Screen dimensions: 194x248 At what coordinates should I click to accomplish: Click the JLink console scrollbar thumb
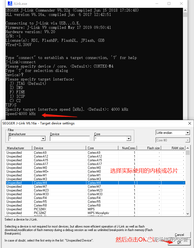tap(185, 15)
